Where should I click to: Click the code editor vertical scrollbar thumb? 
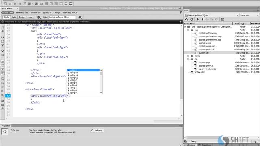point(182,82)
